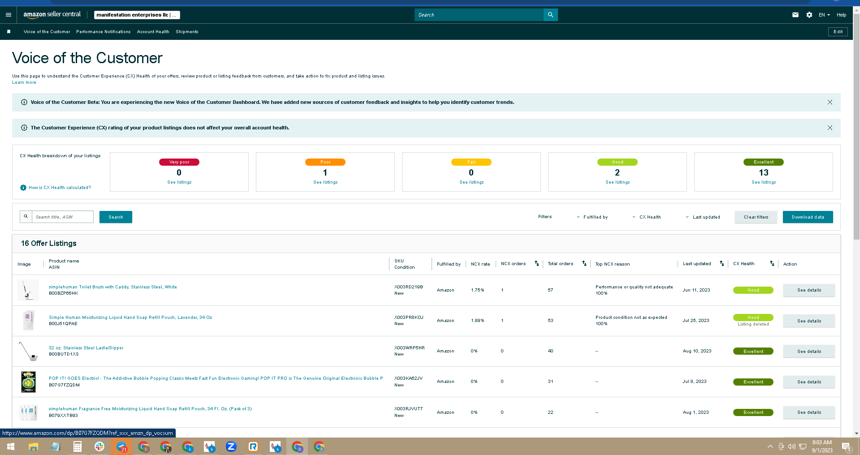Launch Notepad from the taskbar
Screen dimensions: 860x455
[x=55, y=446]
